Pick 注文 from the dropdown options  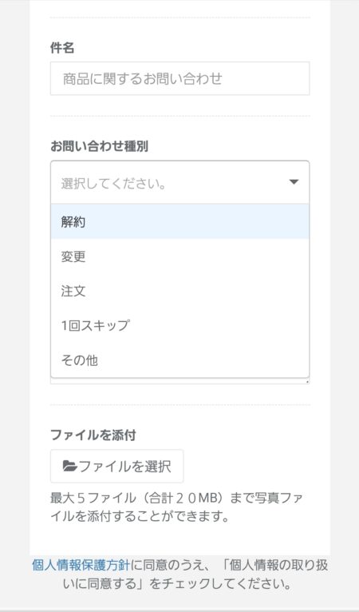179,291
